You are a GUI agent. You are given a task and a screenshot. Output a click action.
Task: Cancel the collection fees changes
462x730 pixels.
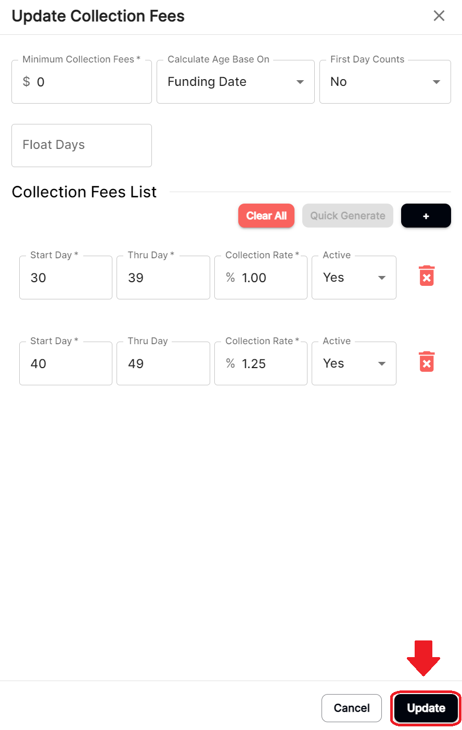click(351, 708)
